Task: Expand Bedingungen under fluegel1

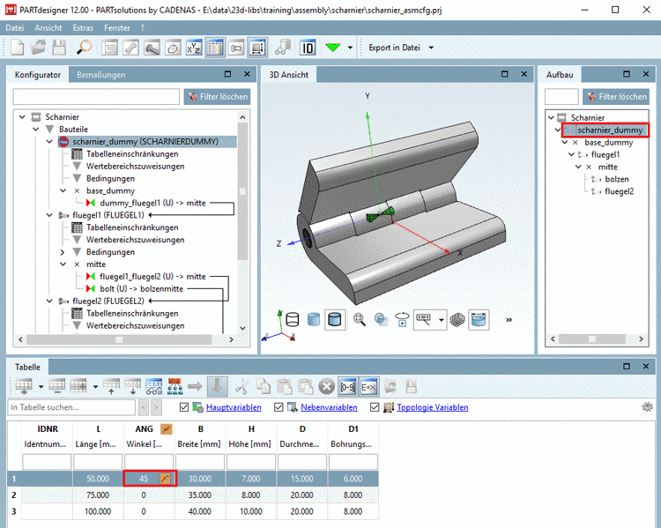Action: pyautogui.click(x=63, y=252)
